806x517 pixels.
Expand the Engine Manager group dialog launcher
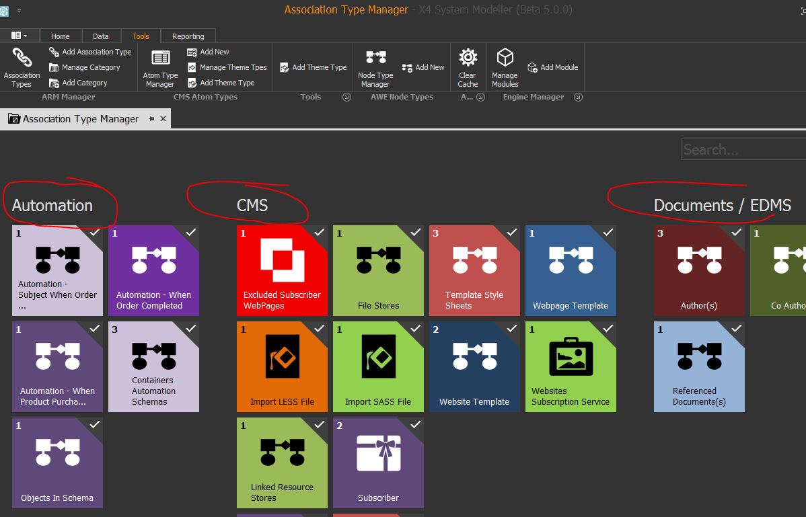[x=579, y=97]
